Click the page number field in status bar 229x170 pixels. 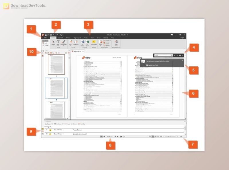[110, 137]
